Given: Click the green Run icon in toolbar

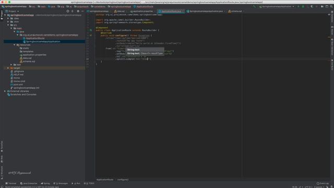Looking at the screenshot, I should click(x=298, y=6).
